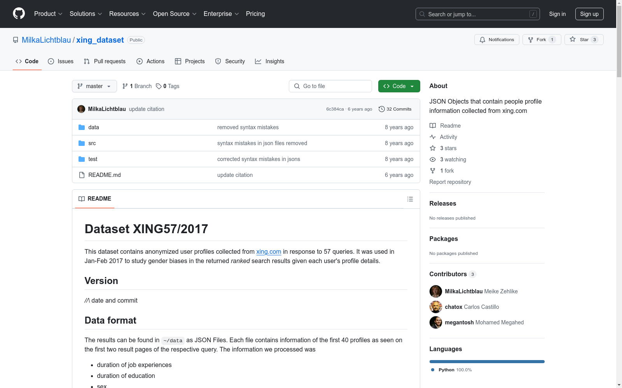622x388 pixels.
Task: Click the tag icon beside 0 Tags
Action: [x=159, y=86]
